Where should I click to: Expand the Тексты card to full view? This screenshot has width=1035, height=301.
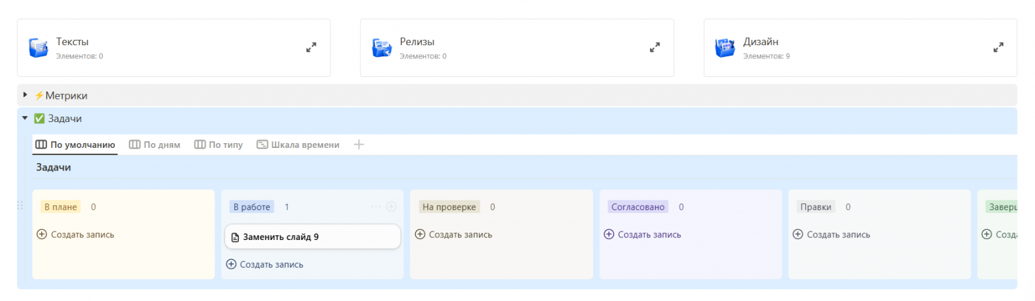point(311,48)
